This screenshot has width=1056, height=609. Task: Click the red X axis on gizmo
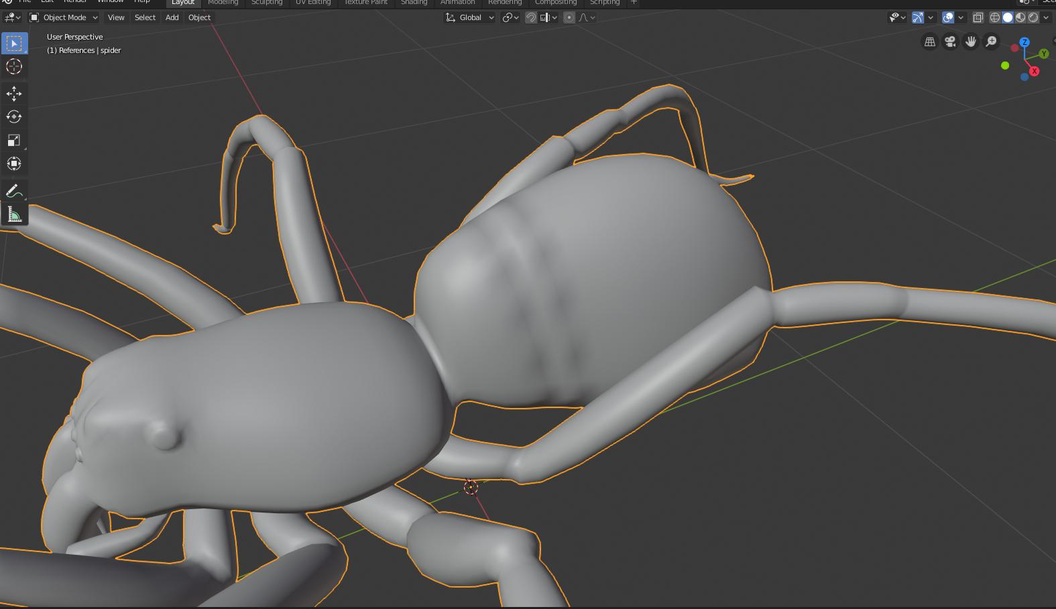point(1035,71)
